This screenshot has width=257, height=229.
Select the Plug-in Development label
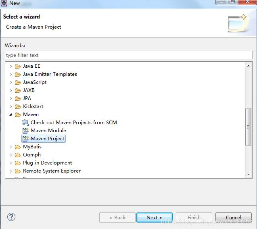48,163
